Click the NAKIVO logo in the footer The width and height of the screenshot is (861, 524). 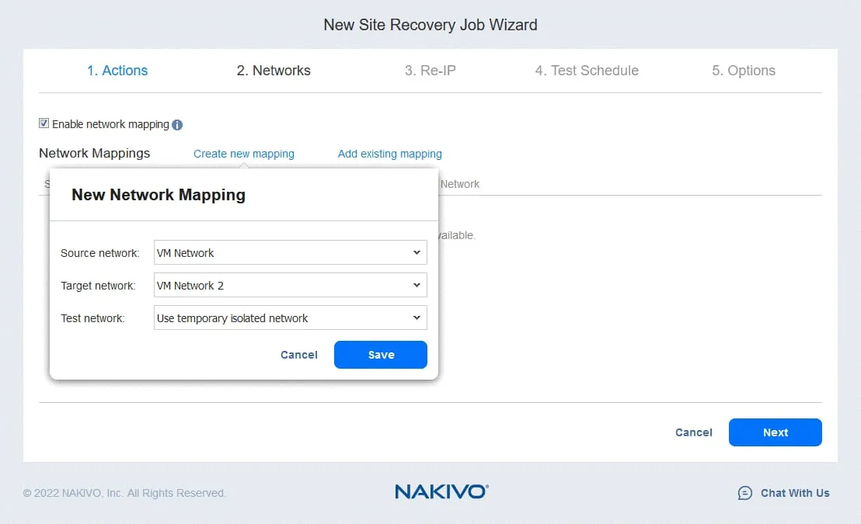point(441,491)
